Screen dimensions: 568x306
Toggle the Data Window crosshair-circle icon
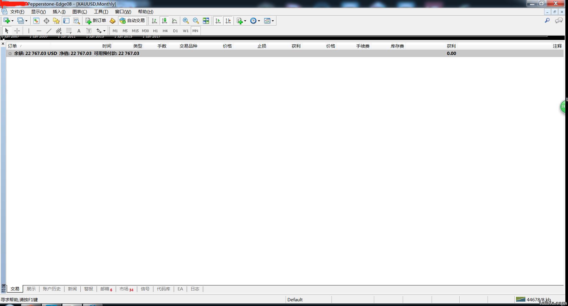point(46,21)
